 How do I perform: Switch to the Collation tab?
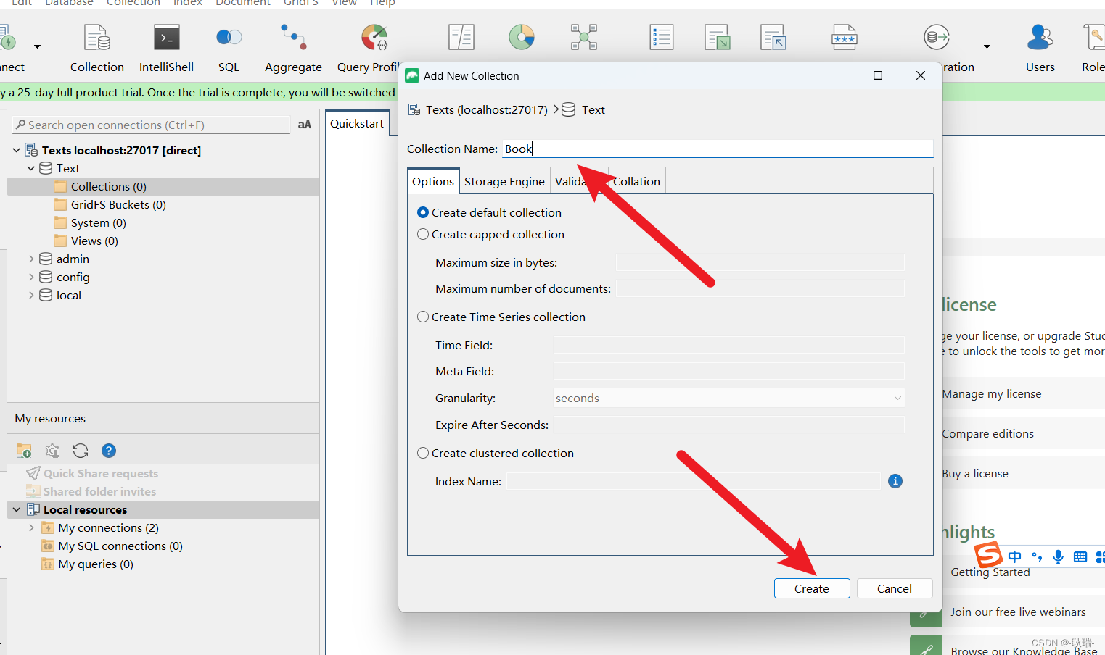click(x=636, y=181)
